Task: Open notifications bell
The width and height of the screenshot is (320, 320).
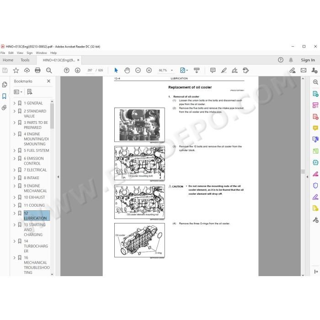Action: click(x=291, y=60)
